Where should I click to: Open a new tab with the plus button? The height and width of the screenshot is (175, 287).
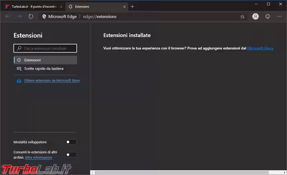click(x=132, y=7)
